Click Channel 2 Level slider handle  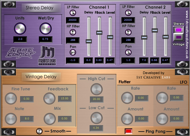click(x=165, y=37)
